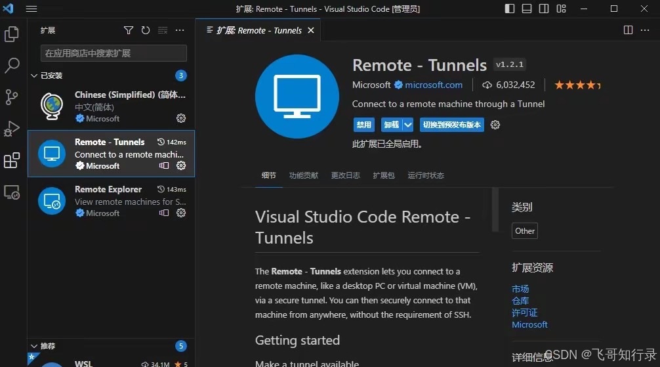This screenshot has width=660, height=367.
Task: Open the 市场 marketplace resource link
Action: pyautogui.click(x=520, y=289)
